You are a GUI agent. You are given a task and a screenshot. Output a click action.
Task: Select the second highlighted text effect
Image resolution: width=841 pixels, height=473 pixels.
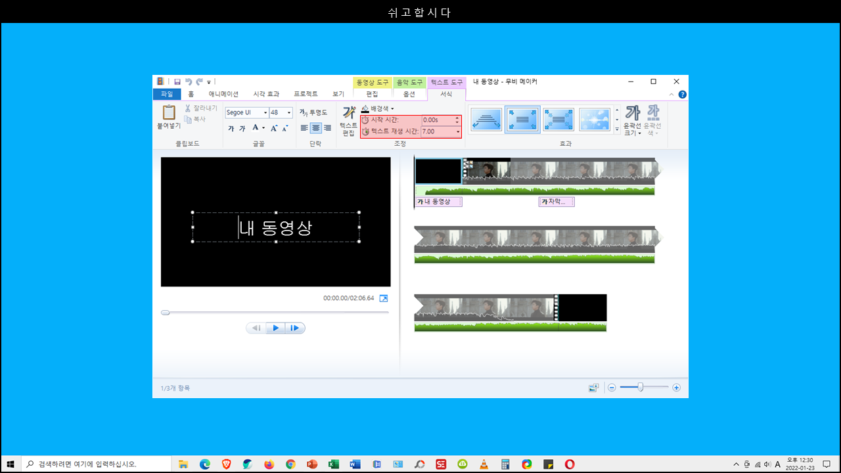pos(523,120)
